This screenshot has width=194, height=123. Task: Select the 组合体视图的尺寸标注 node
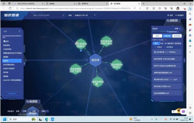(76, 70)
